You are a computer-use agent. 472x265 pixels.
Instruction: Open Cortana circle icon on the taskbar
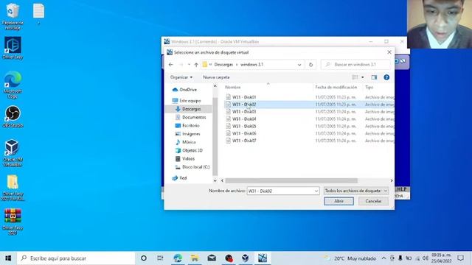[x=144, y=258]
